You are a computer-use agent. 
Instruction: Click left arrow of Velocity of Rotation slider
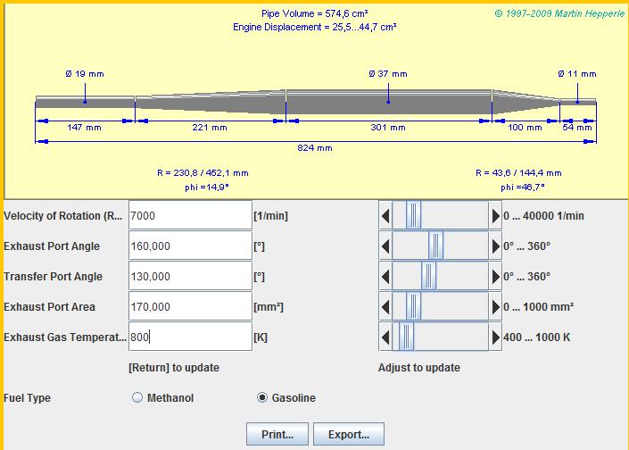pos(385,216)
